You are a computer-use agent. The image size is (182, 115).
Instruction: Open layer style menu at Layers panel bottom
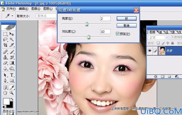155,76
